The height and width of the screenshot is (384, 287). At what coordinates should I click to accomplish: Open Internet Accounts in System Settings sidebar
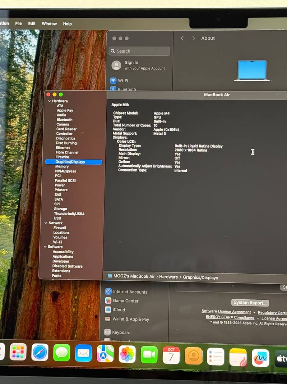(126, 292)
